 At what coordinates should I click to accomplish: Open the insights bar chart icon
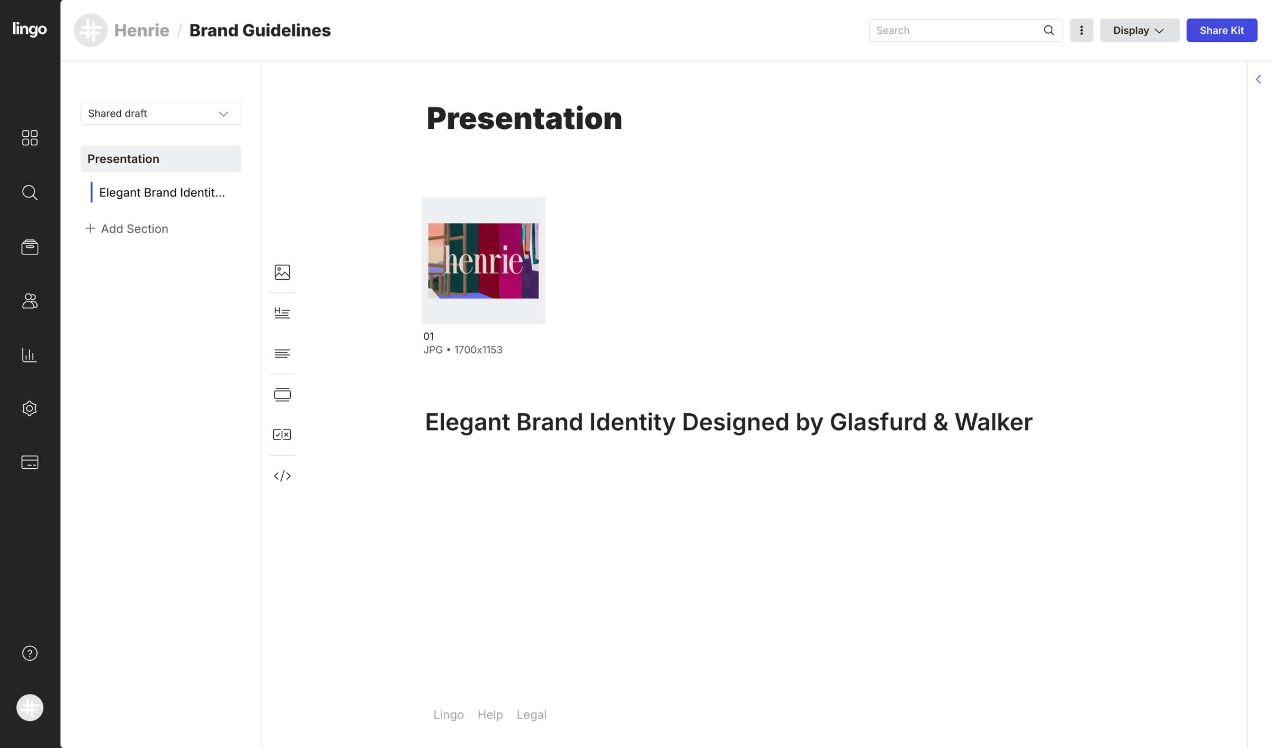coord(30,355)
